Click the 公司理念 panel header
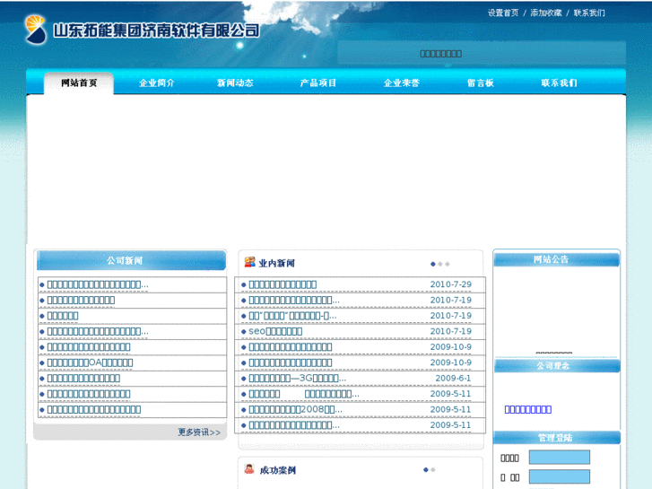 557,366
